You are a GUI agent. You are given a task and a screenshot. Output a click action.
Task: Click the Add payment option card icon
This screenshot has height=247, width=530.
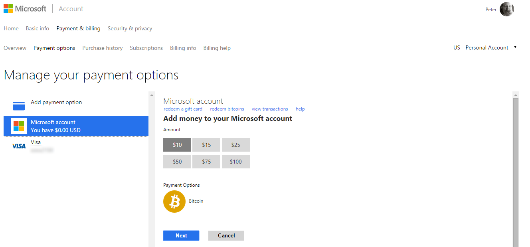pos(19,106)
